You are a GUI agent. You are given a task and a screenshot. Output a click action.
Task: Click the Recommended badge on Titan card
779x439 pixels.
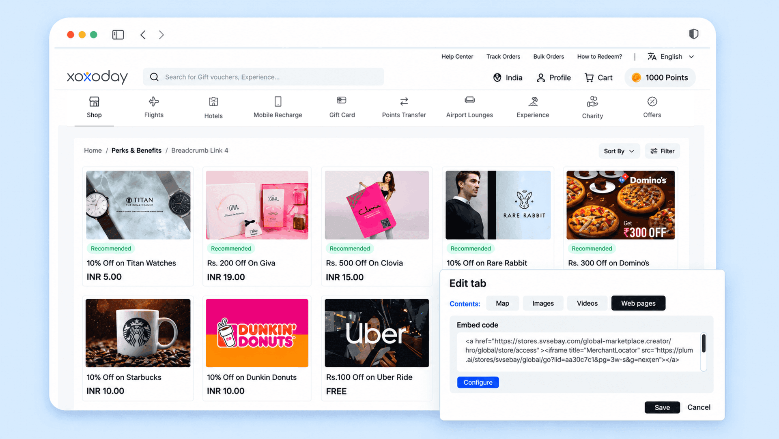coord(111,248)
